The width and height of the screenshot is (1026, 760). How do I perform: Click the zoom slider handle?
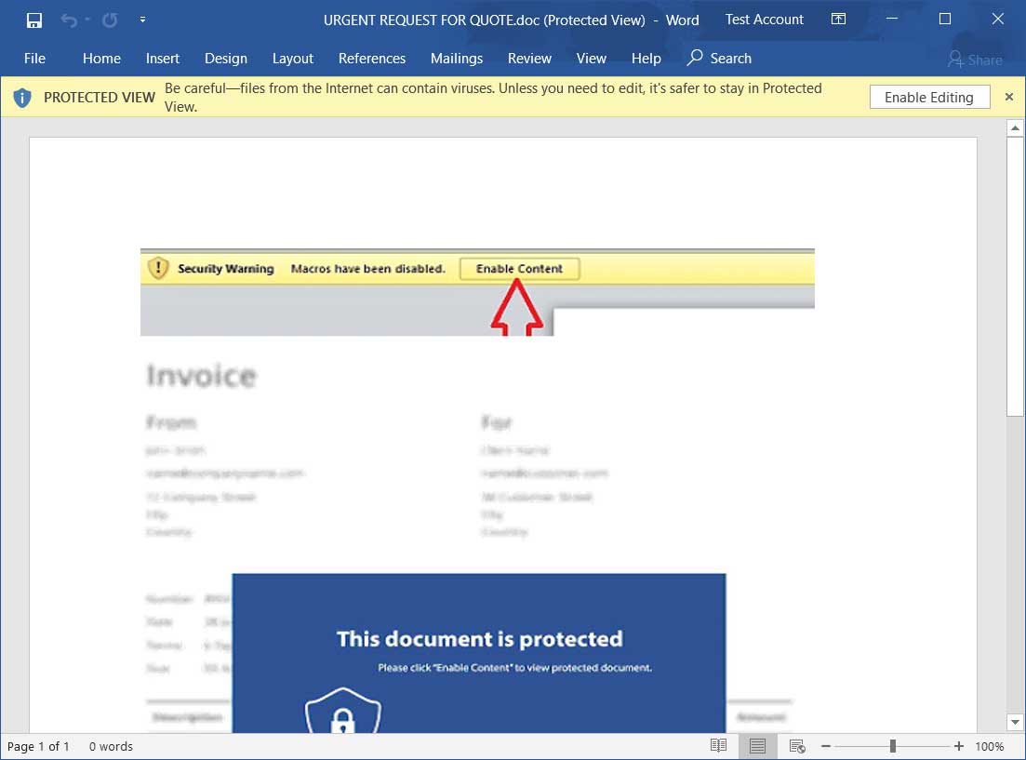coord(892,746)
